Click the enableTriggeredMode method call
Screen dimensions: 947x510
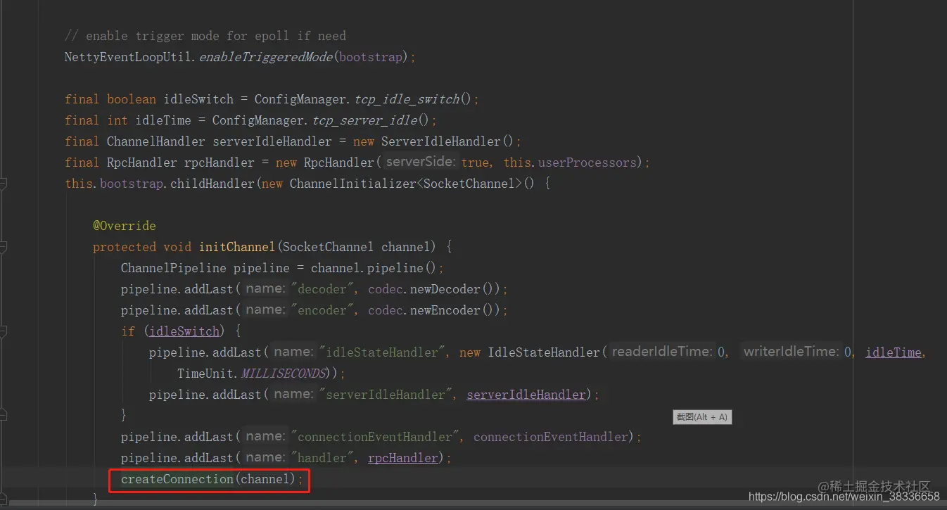(266, 57)
